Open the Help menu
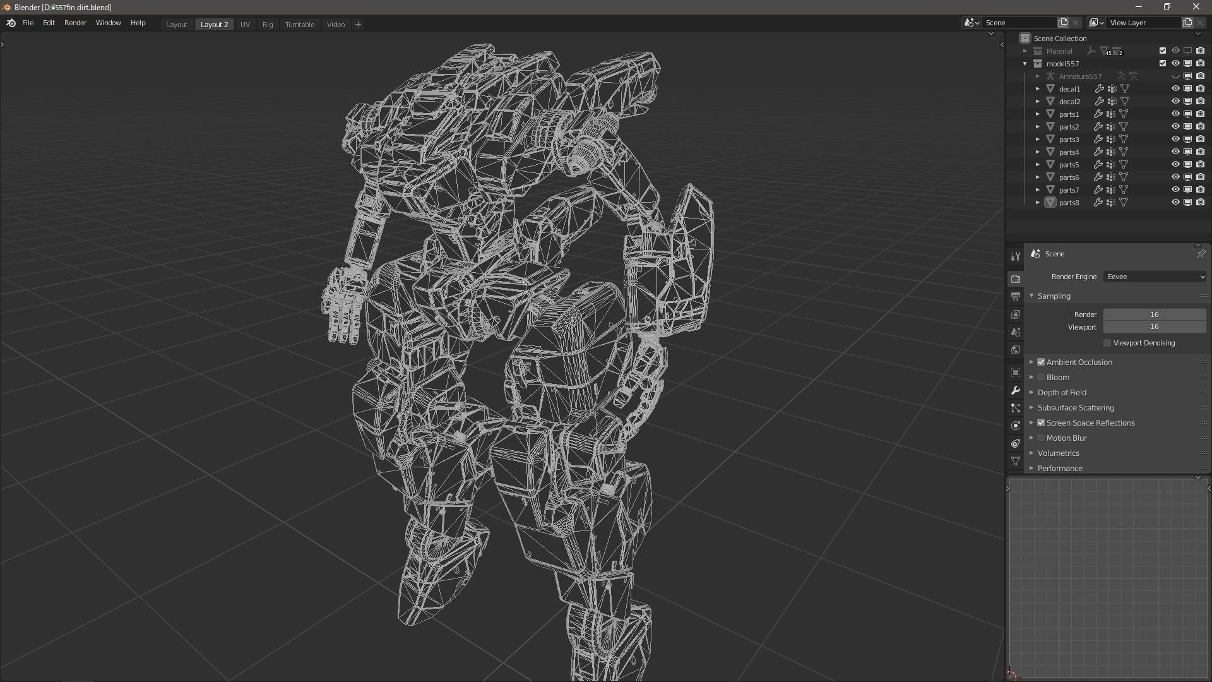The width and height of the screenshot is (1212, 682). coord(138,23)
